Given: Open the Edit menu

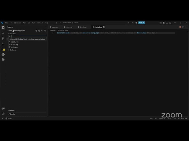Looking at the screenshot, I should click(11, 23).
